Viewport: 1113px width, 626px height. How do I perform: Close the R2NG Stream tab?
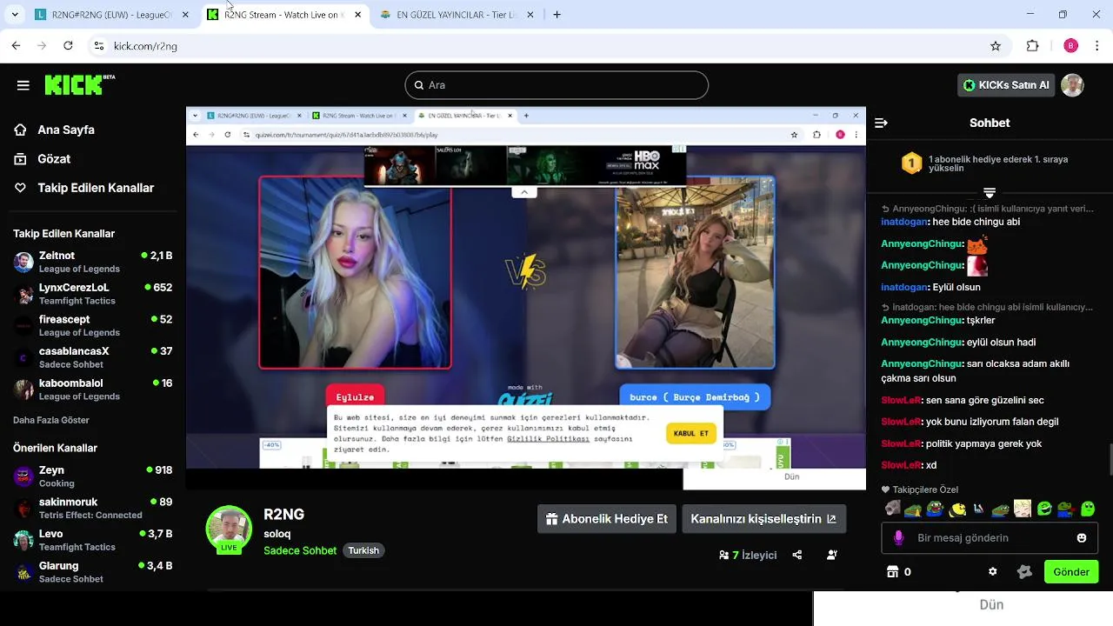click(x=357, y=15)
